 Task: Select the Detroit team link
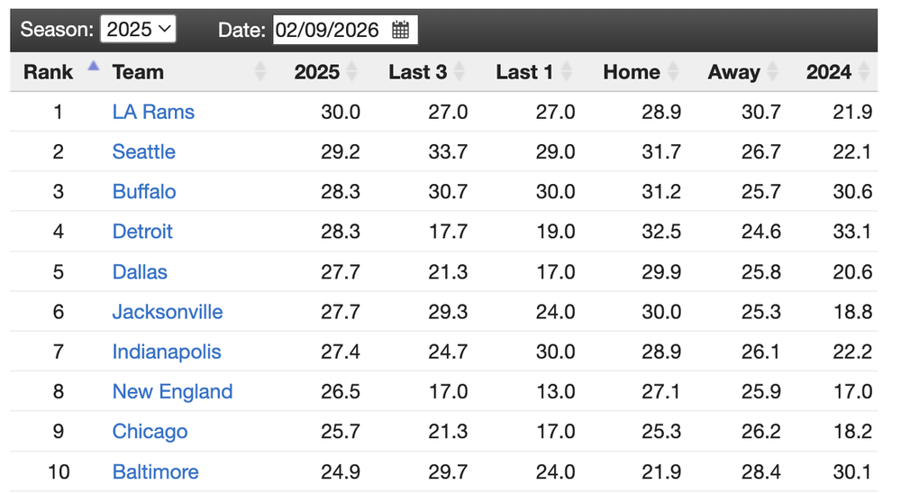[x=142, y=231]
